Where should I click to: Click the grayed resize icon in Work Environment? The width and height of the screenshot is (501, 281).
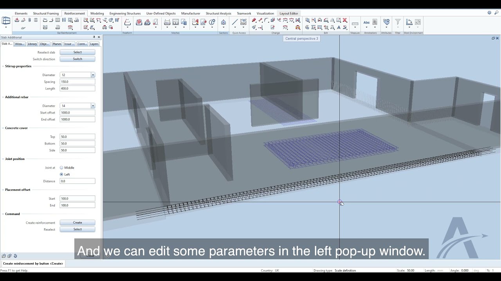point(418,22)
